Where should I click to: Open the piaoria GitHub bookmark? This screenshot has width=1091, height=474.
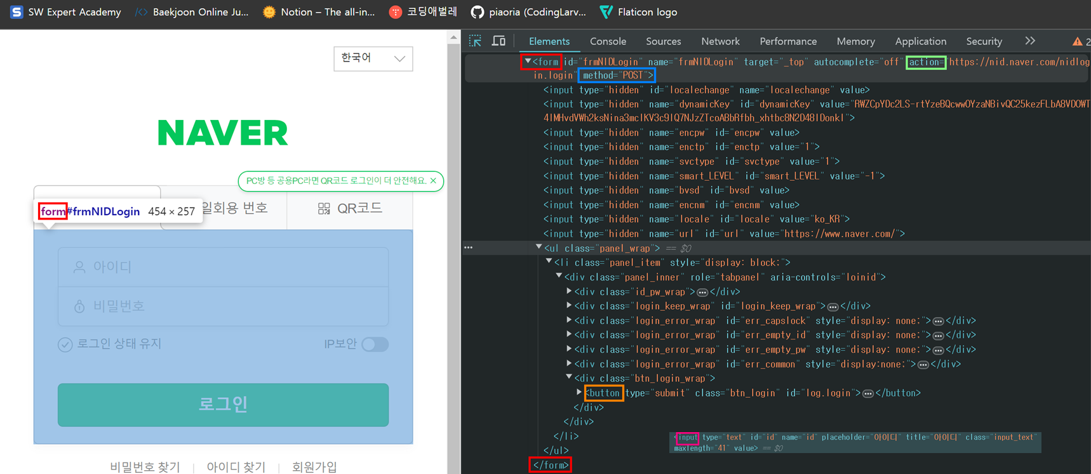[528, 12]
